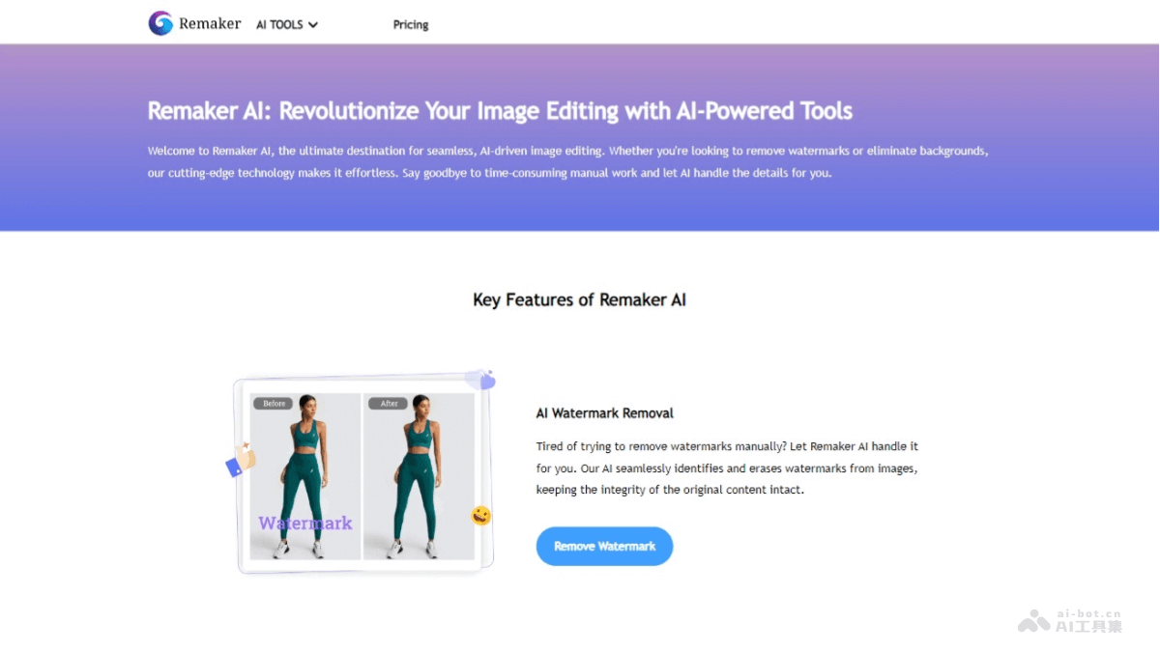Select the Pricing menu item

(x=410, y=24)
